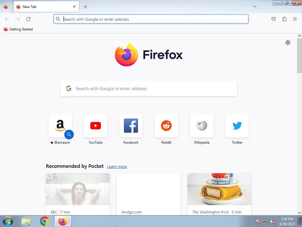302x227 pixels.
Task: Open the Wikipedia shortcut tile
Action: tap(202, 126)
